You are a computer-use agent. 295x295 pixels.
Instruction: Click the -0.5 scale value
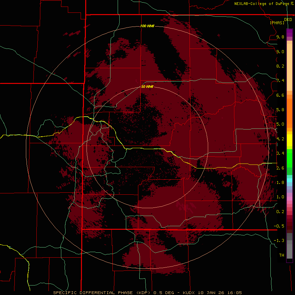[x=279, y=226]
